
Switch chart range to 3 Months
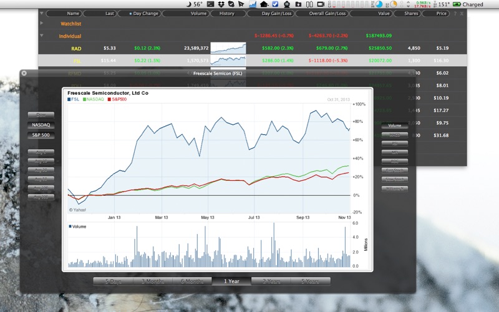(x=153, y=281)
